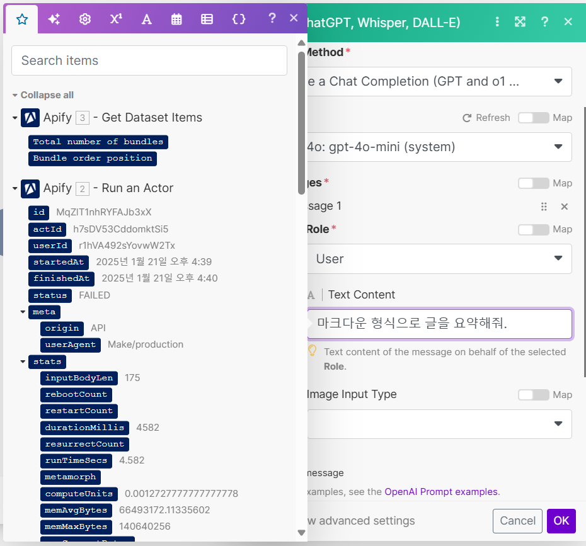This screenshot has height=546, width=586.
Task: Insert the metamorph variable pill
Action: coord(71,477)
